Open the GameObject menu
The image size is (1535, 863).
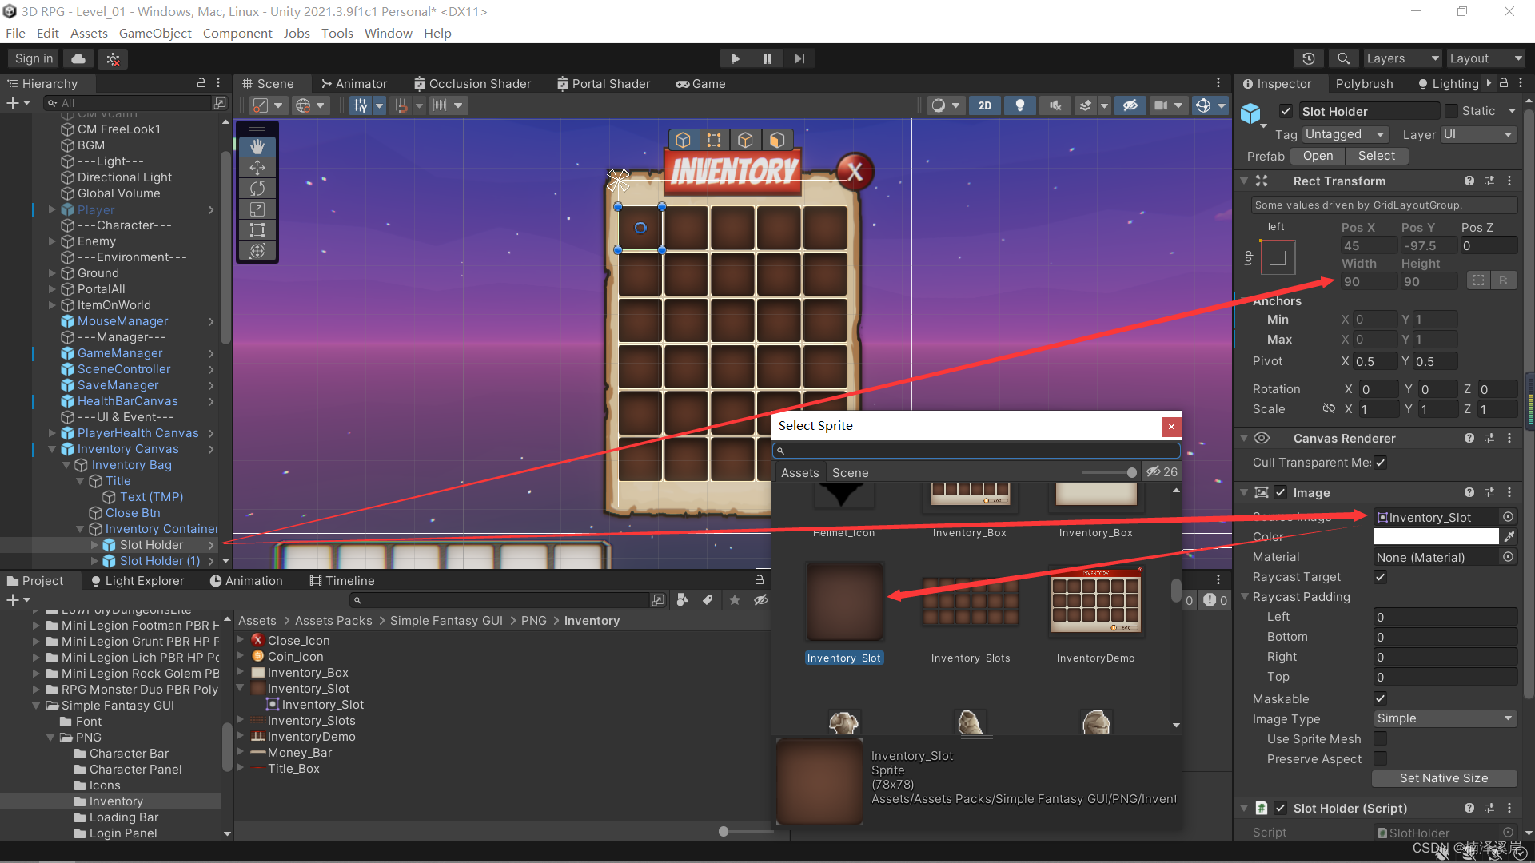(x=155, y=33)
